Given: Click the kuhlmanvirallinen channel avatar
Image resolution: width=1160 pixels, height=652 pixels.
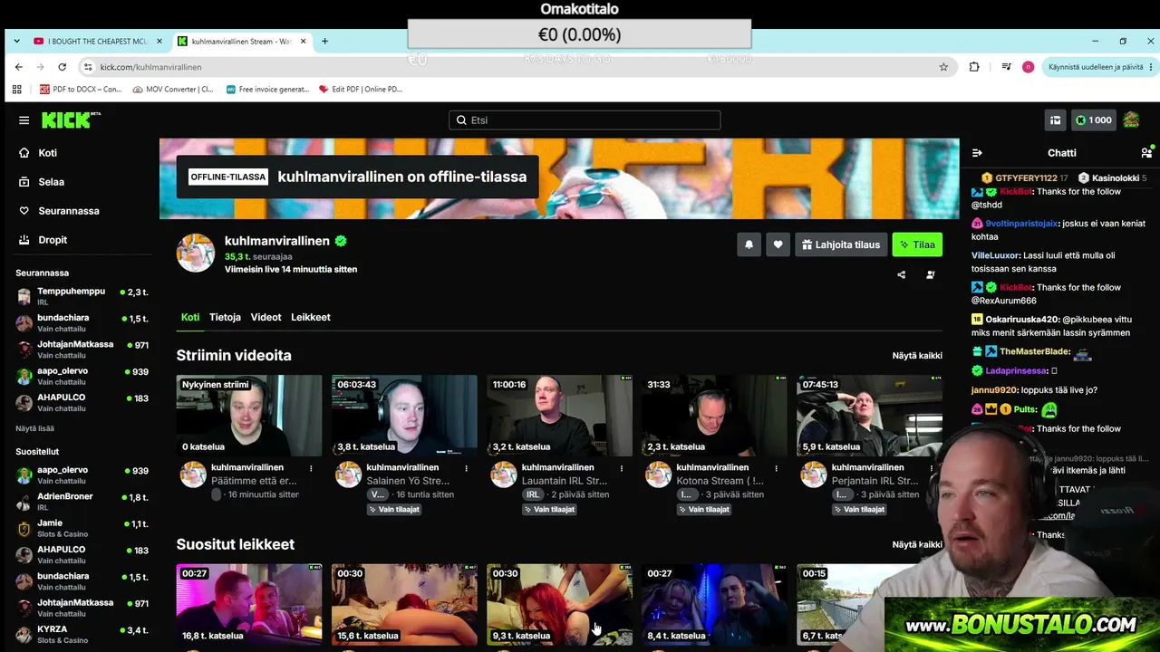Looking at the screenshot, I should click(x=195, y=254).
